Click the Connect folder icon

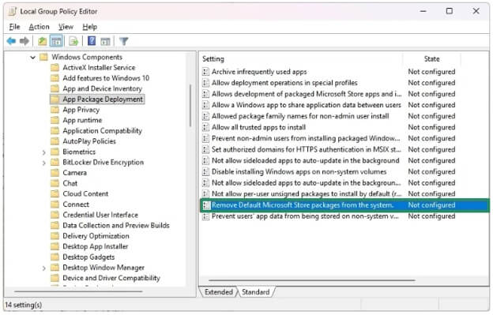(x=55, y=204)
